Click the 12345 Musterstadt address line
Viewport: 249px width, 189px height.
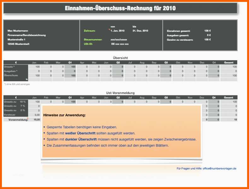(x=18, y=44)
